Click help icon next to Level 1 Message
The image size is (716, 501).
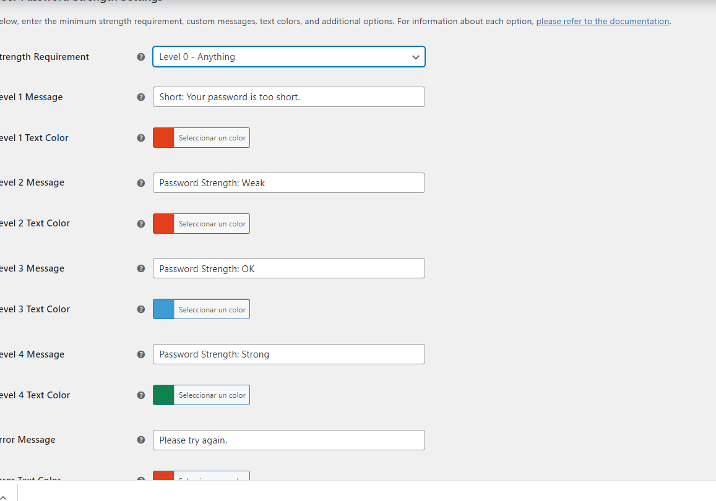coord(141,97)
